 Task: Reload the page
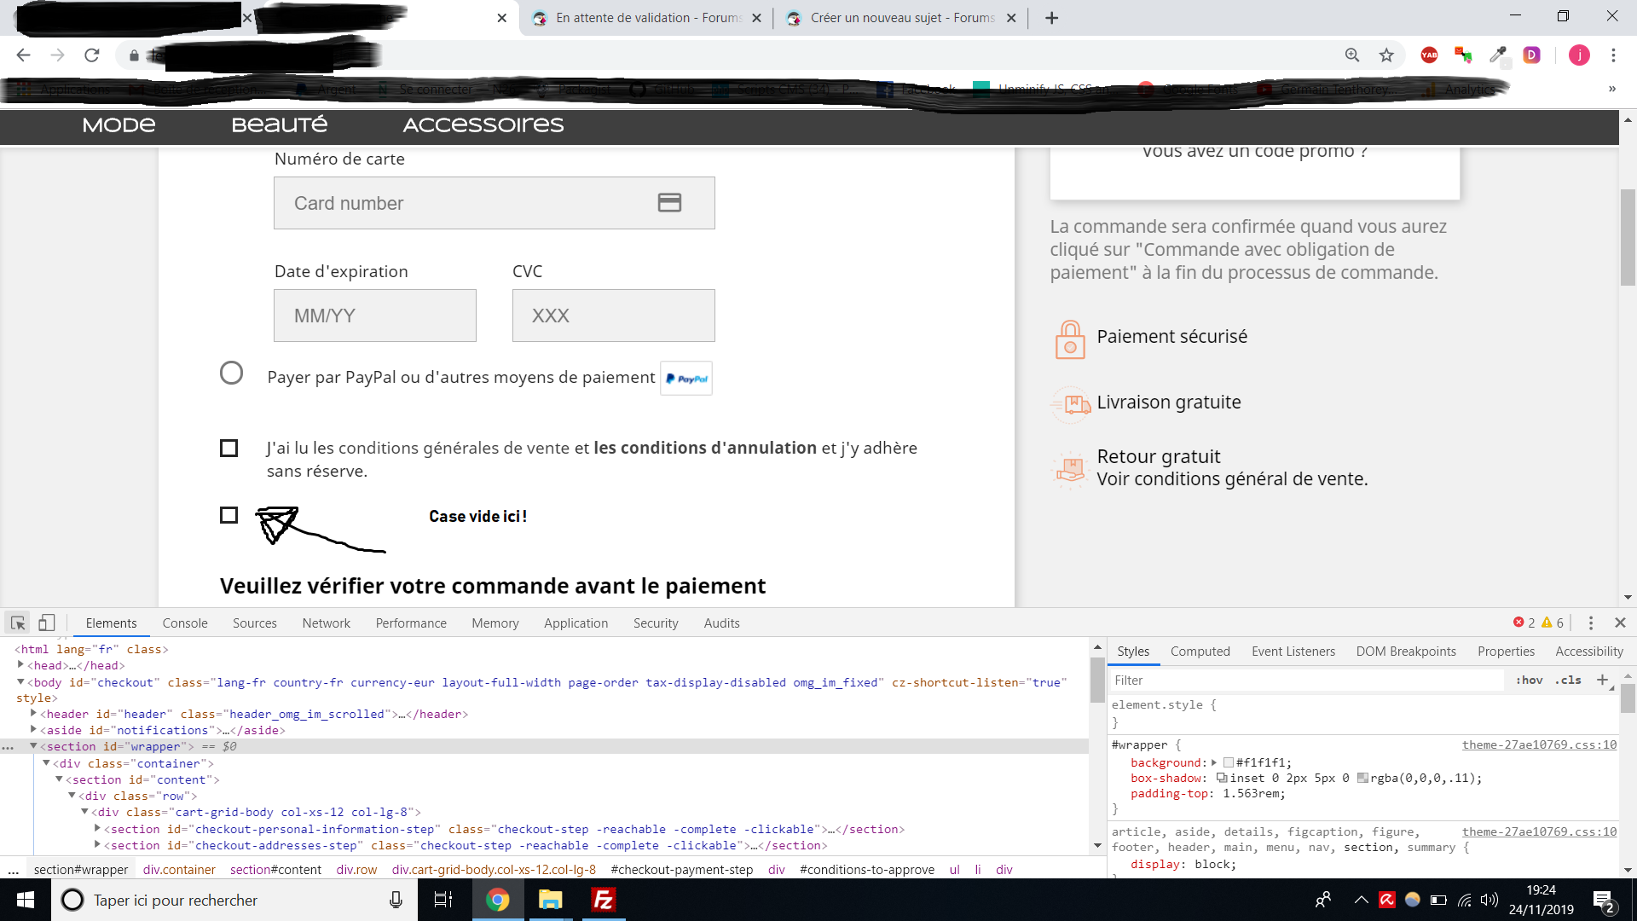click(92, 55)
